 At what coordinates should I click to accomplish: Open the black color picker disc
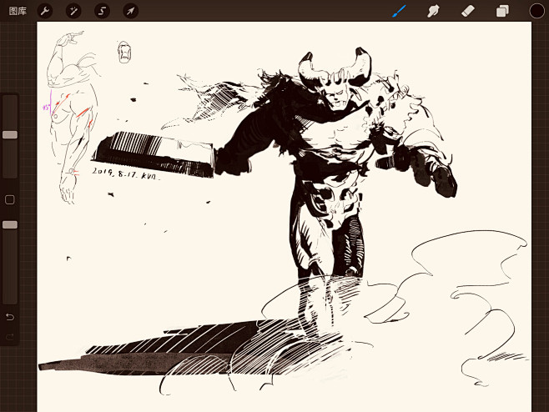click(536, 11)
